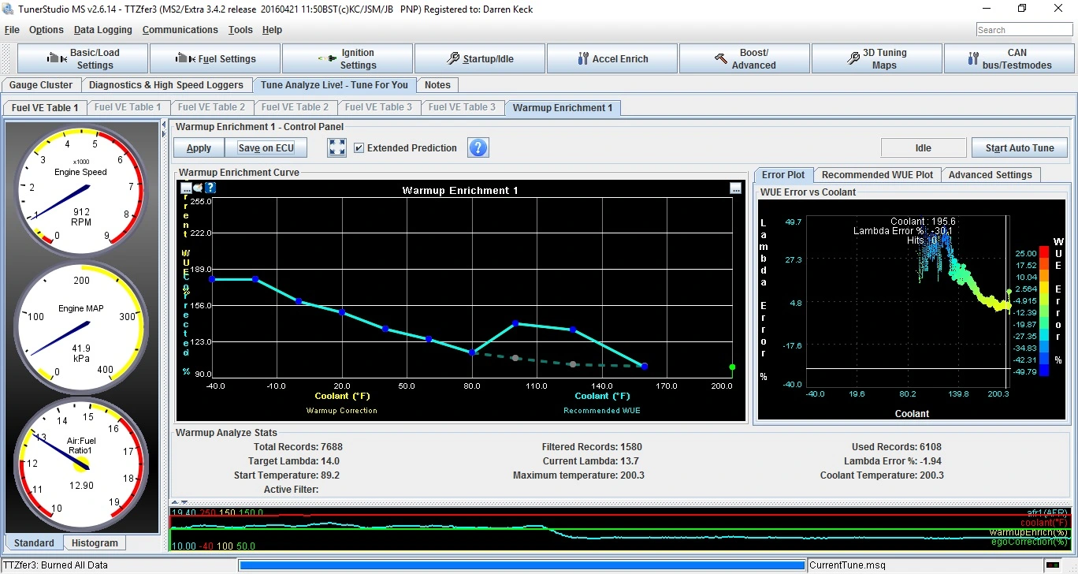Select the curve point at -40 °F coolant
1078x574 pixels.
pyautogui.click(x=212, y=279)
